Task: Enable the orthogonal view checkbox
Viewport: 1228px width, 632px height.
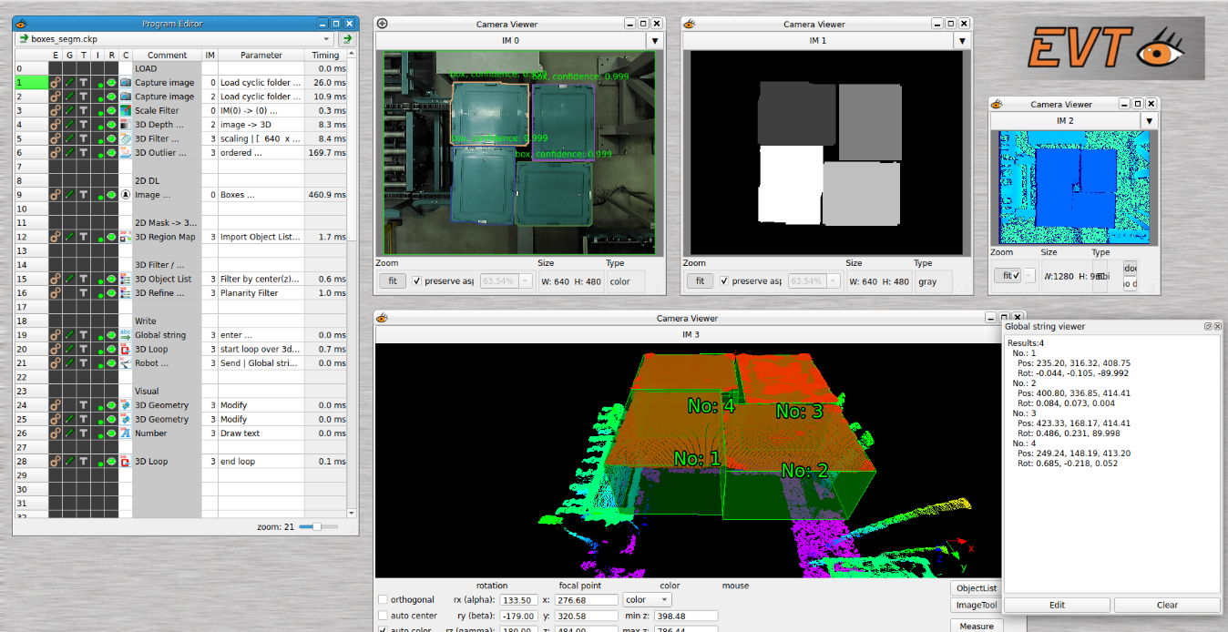Action: (x=382, y=600)
